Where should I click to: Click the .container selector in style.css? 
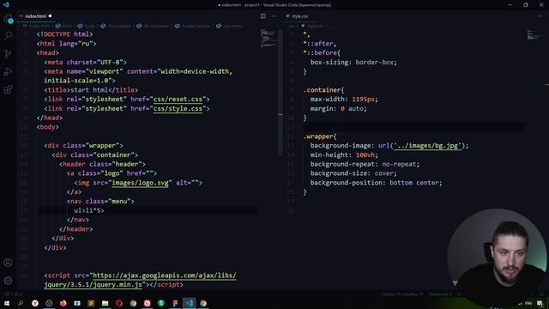coord(323,90)
